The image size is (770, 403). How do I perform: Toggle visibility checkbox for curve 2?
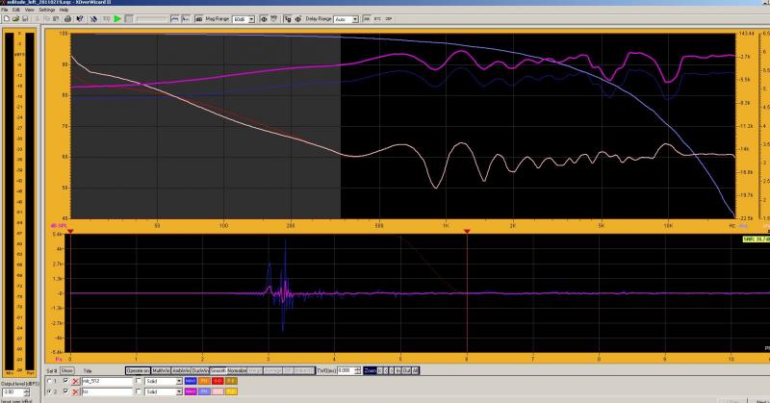(x=65, y=392)
